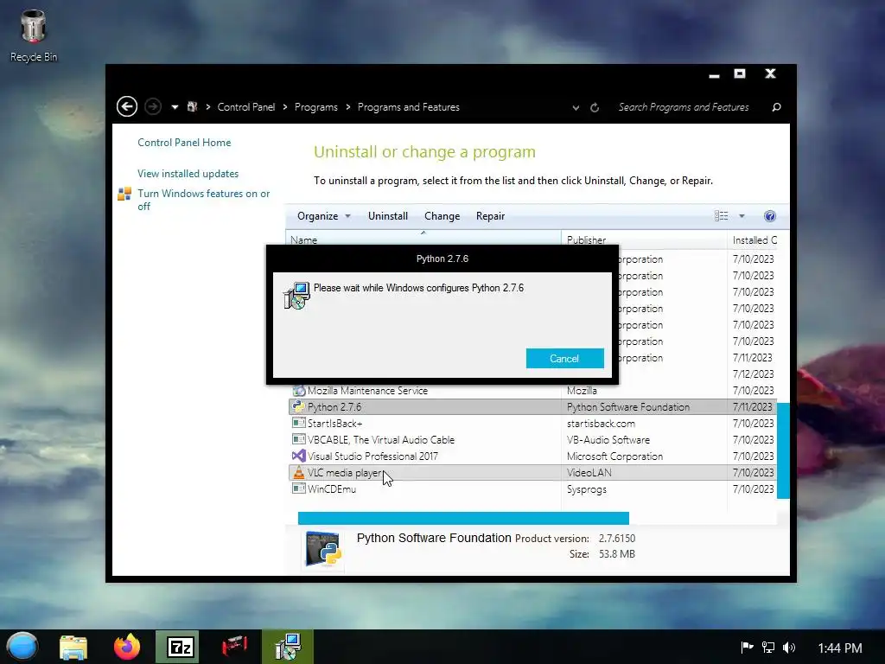Click the Control Panel root icon in address bar
Screen dimensions: 885x664
(x=193, y=106)
